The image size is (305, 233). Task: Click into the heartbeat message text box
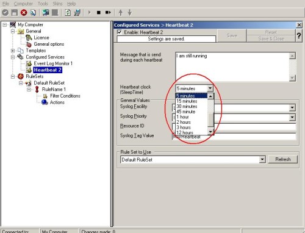click(232, 67)
